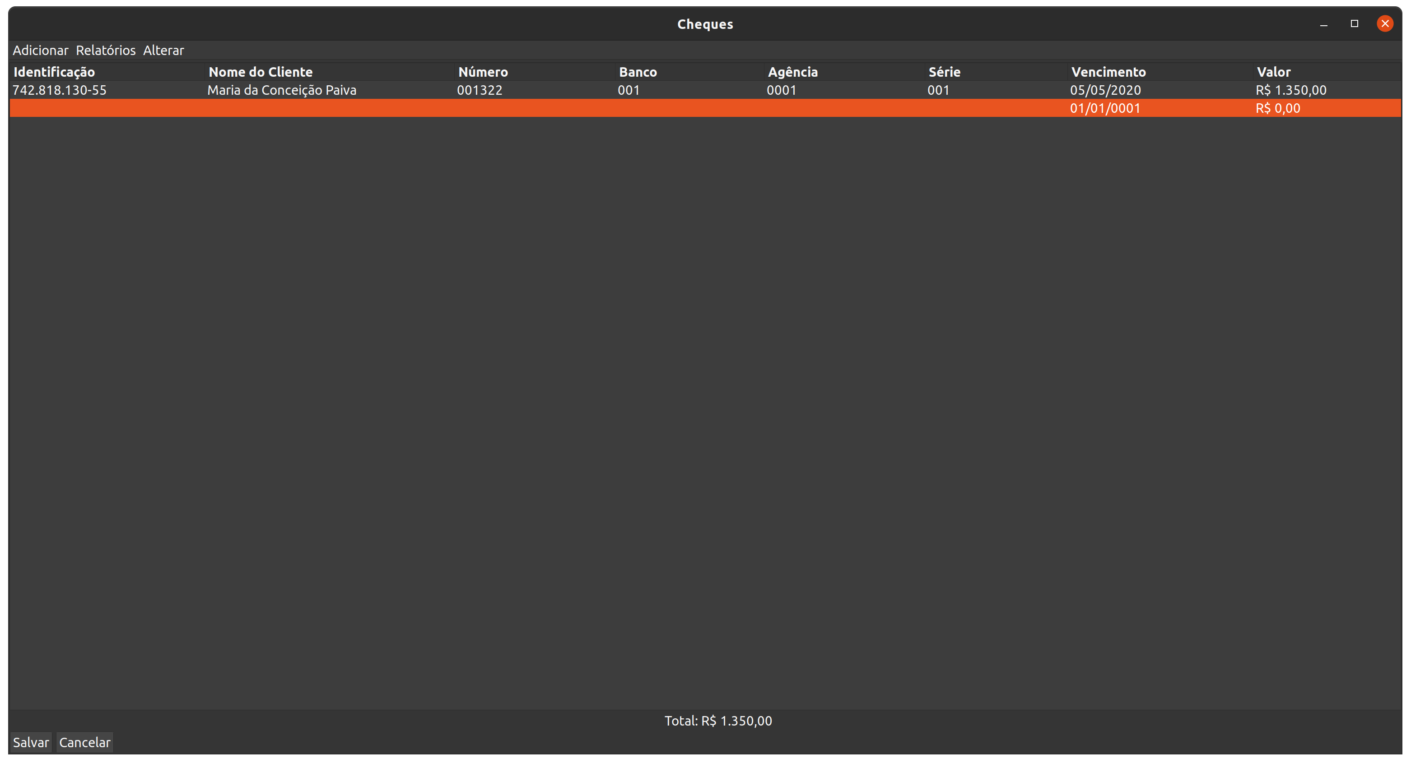Click the R$ 0,00 value cell
The height and width of the screenshot is (763, 1411).
click(x=1277, y=108)
